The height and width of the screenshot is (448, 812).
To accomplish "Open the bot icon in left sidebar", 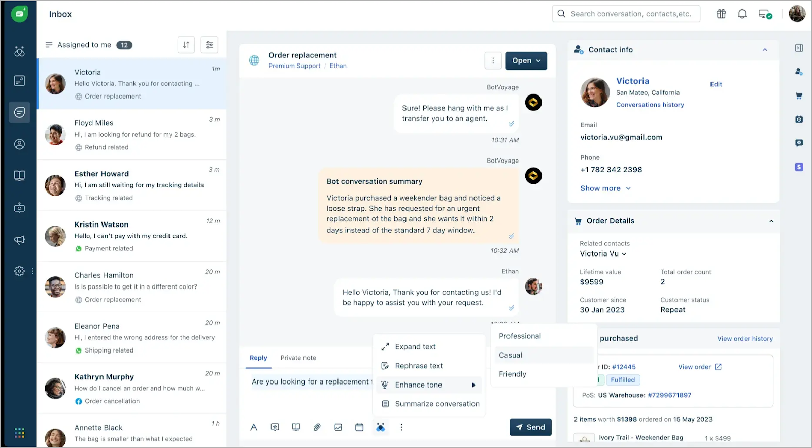I will 19,208.
